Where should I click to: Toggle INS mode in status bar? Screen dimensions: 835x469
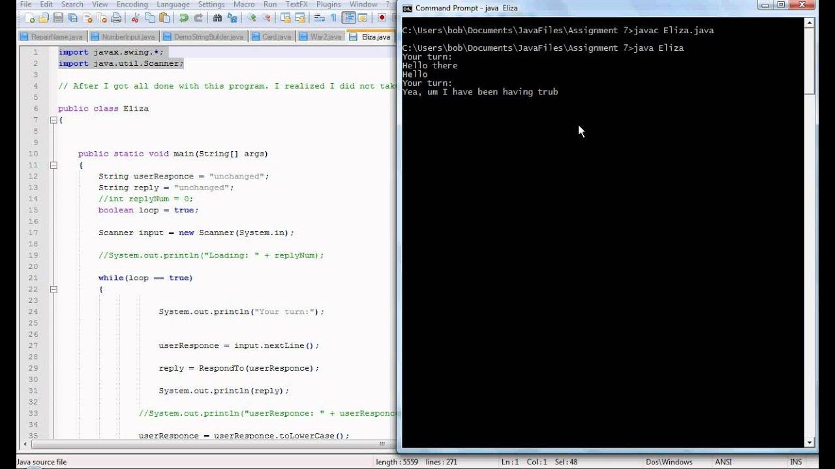[x=796, y=462]
